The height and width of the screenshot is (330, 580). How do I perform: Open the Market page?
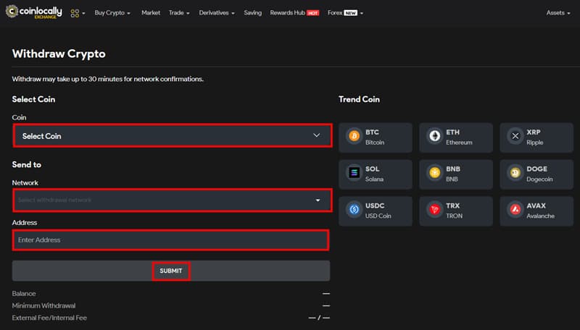pos(151,13)
